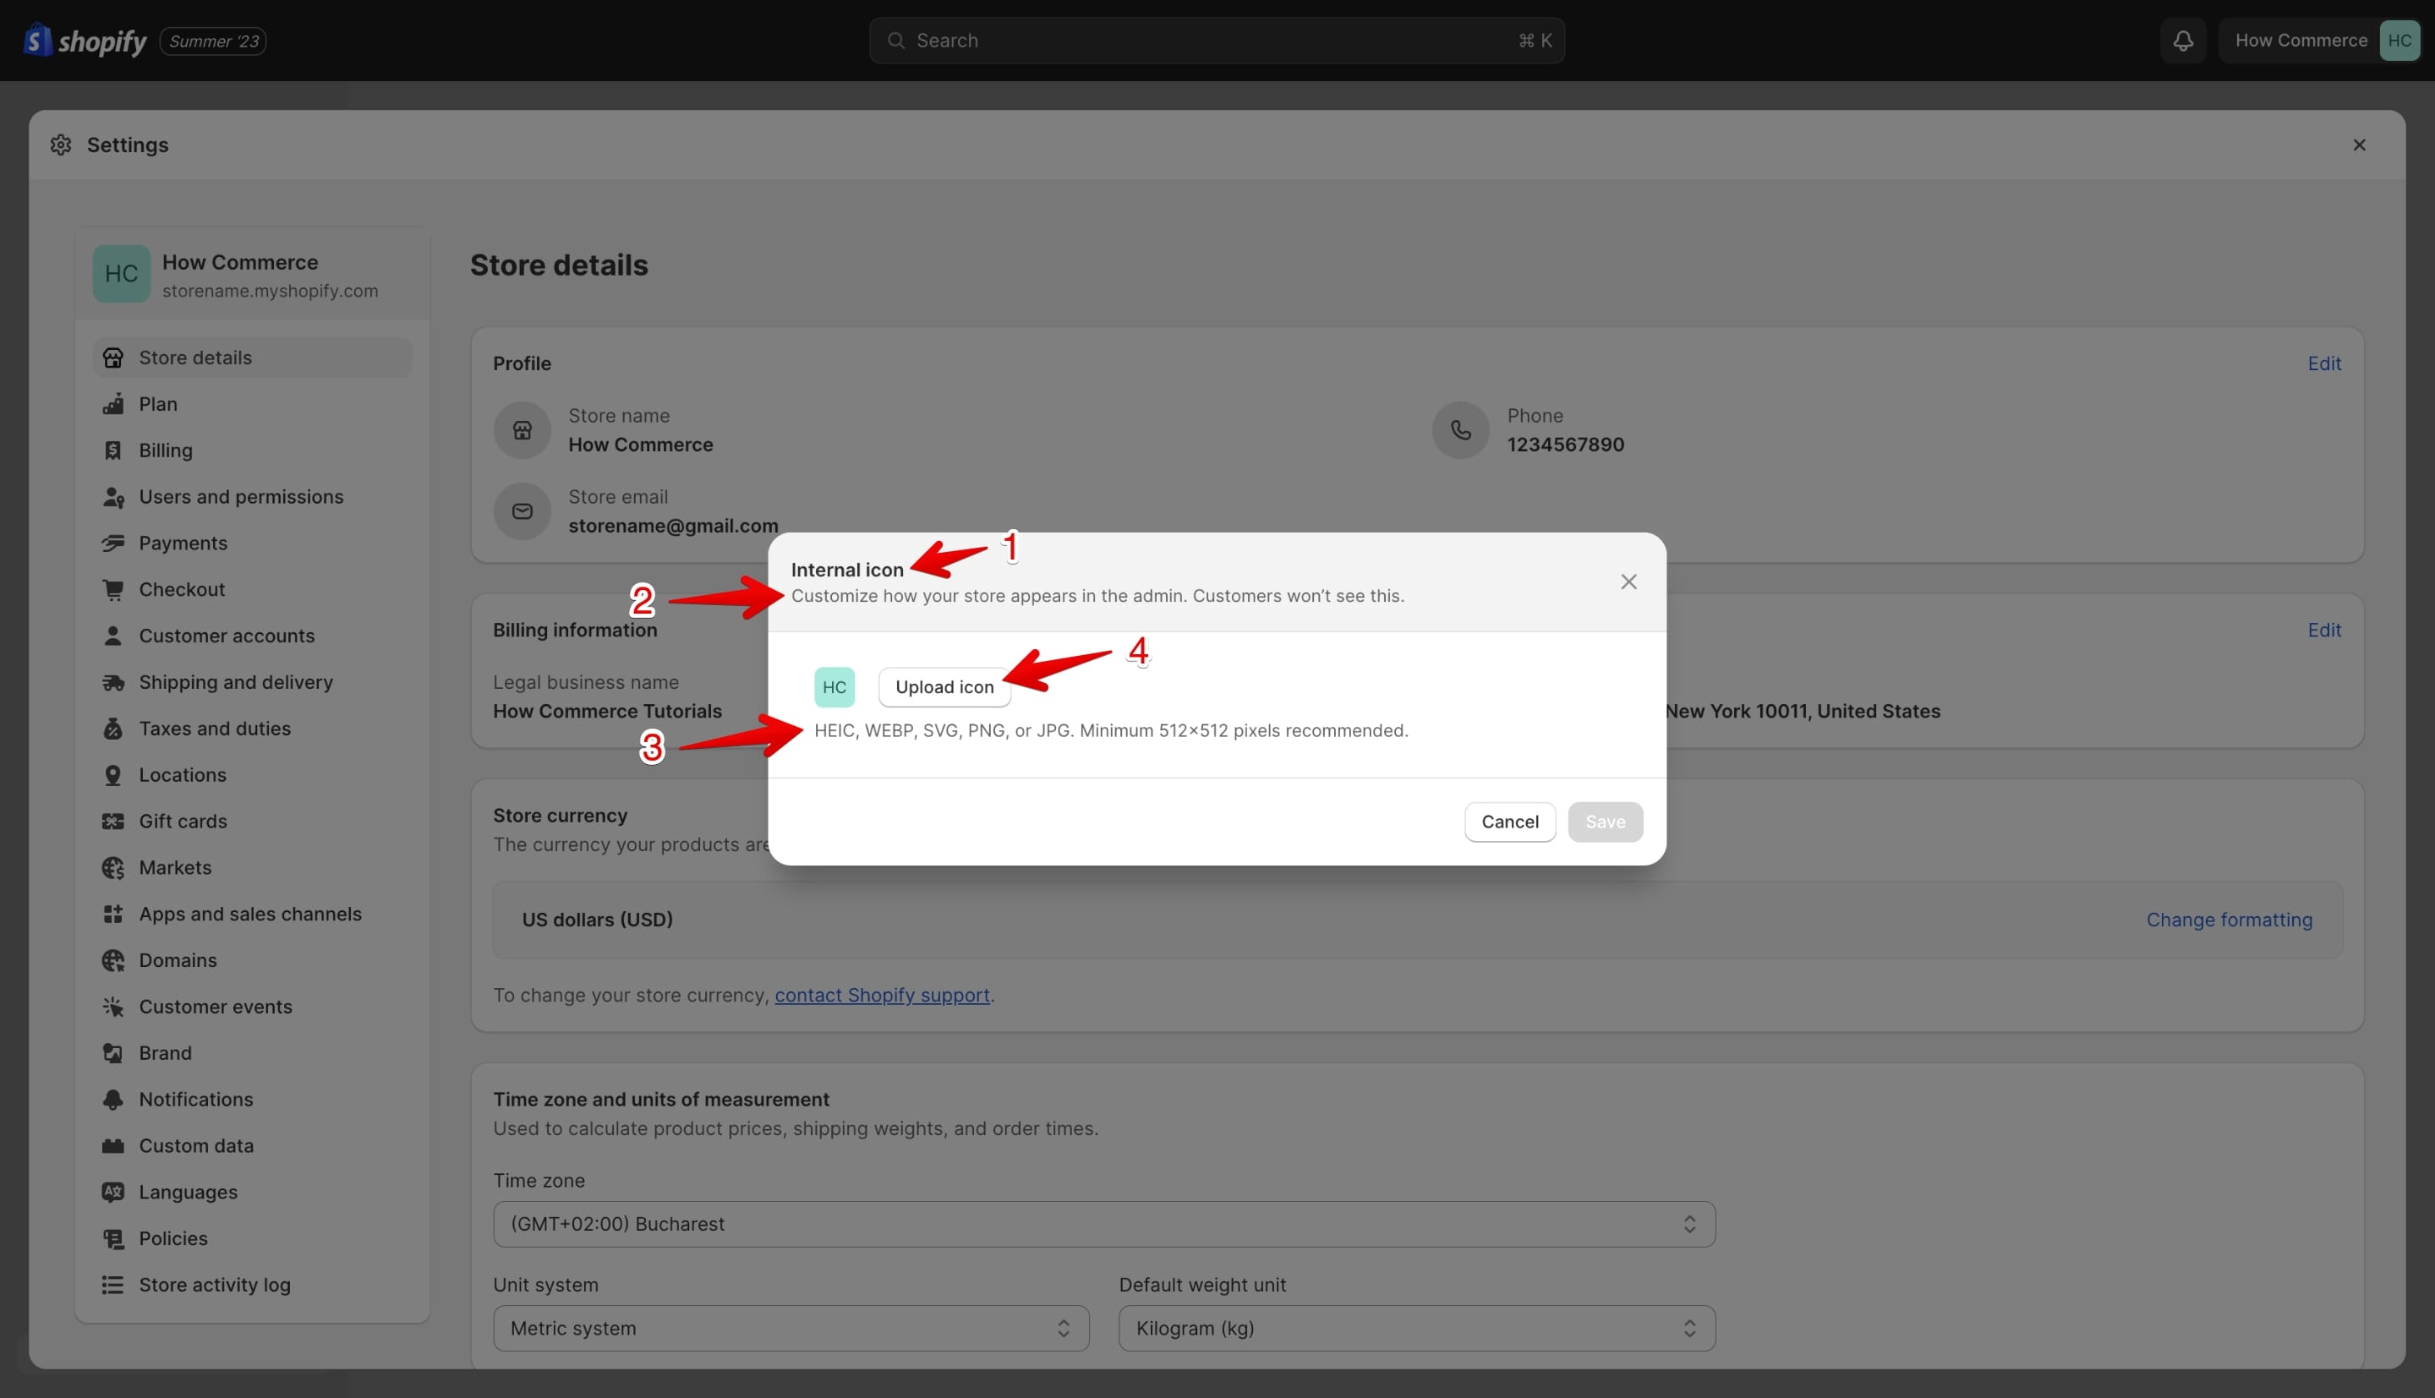The height and width of the screenshot is (1398, 2435).
Task: Open the Default weight unit dropdown
Action: (x=1416, y=1329)
